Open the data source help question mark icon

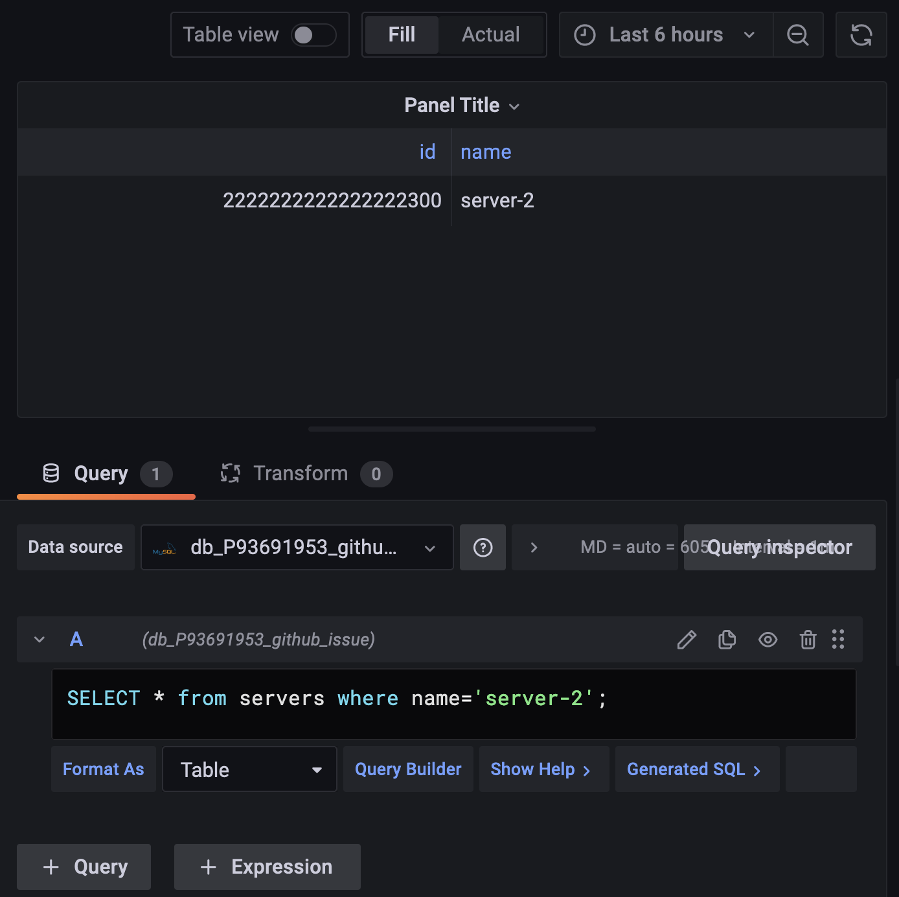coord(483,548)
